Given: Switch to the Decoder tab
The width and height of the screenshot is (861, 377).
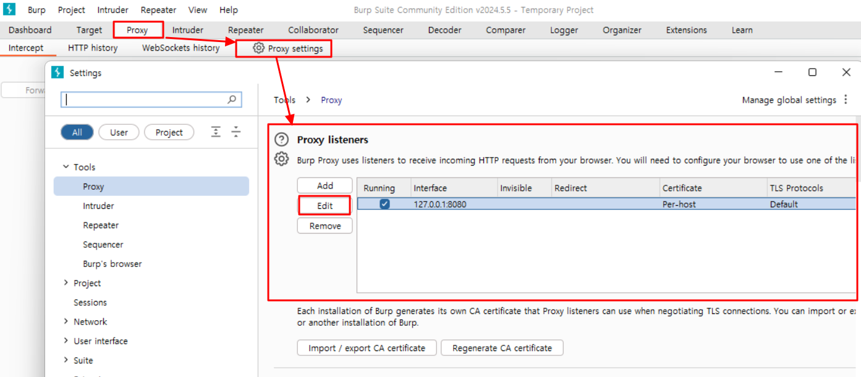Looking at the screenshot, I should pyautogui.click(x=444, y=30).
